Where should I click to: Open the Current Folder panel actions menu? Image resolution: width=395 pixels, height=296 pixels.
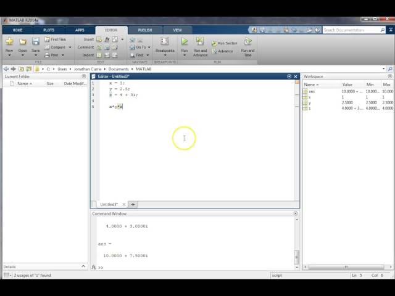[84, 76]
